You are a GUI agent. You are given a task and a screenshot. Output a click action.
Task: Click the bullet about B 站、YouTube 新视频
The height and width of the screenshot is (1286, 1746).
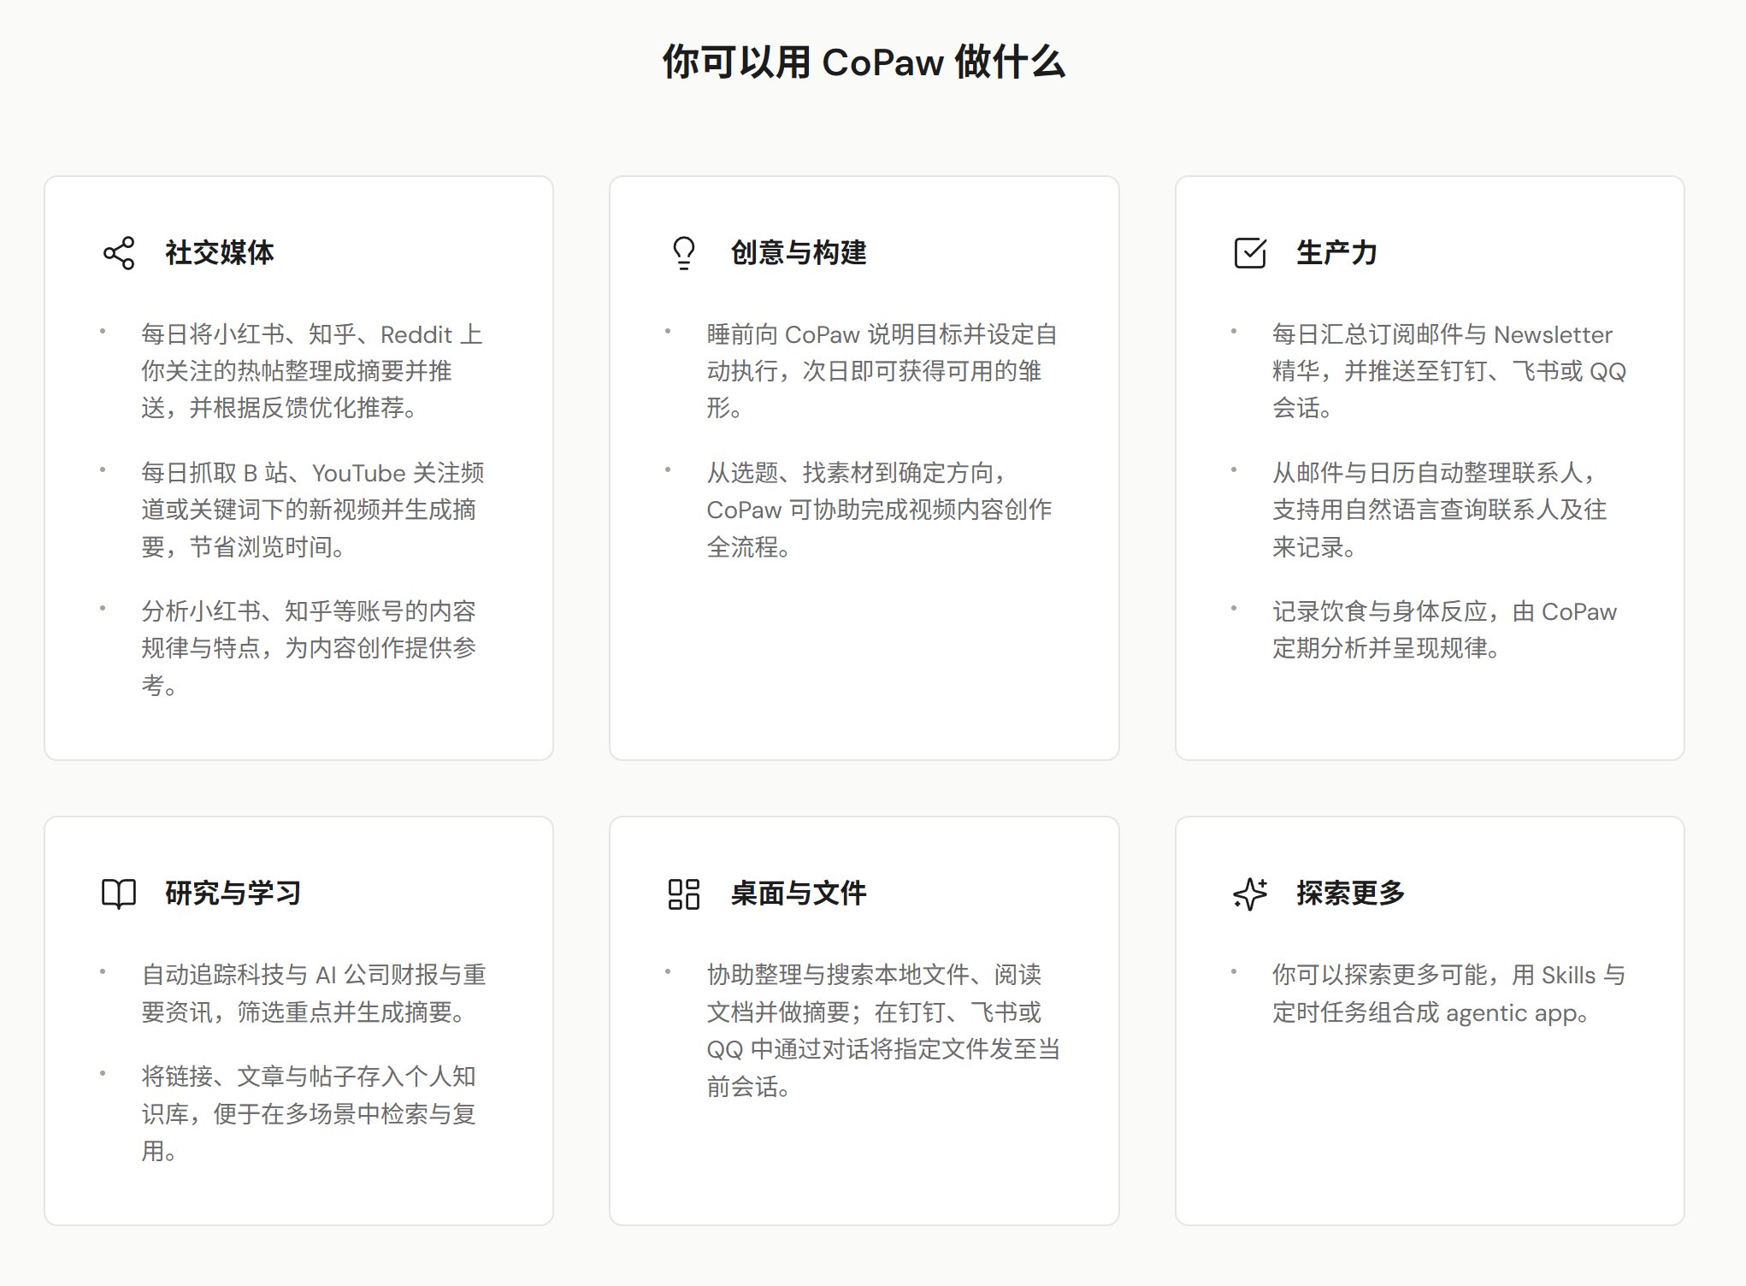point(312,510)
